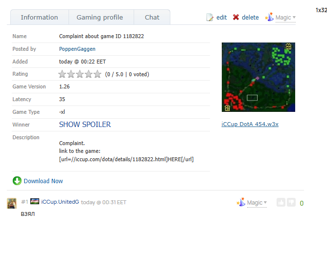Image resolution: width=327 pixels, height=255 pixels.
Task: Open the Chat tab
Action: (x=152, y=17)
